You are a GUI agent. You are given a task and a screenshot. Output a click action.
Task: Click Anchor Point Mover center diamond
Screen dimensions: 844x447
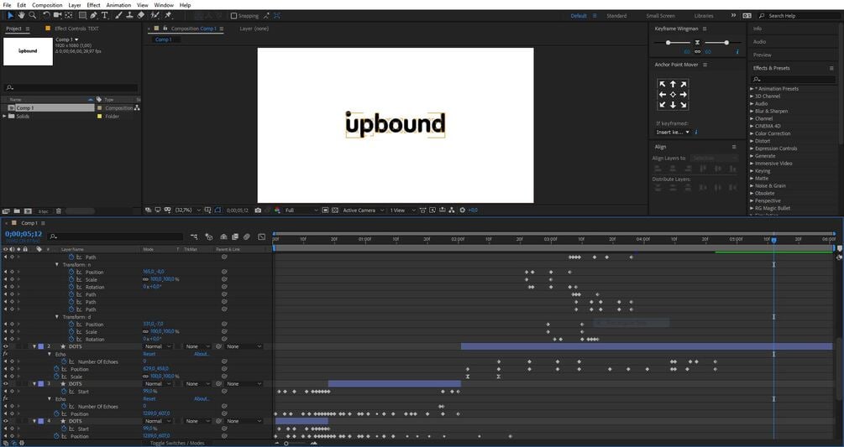point(673,95)
